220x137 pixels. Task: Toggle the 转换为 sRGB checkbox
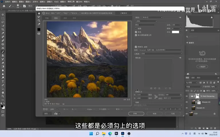136,47
